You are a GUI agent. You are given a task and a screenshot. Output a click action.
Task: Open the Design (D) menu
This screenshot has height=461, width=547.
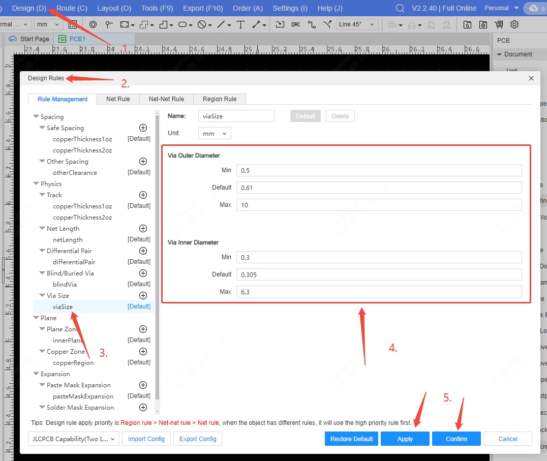(29, 8)
